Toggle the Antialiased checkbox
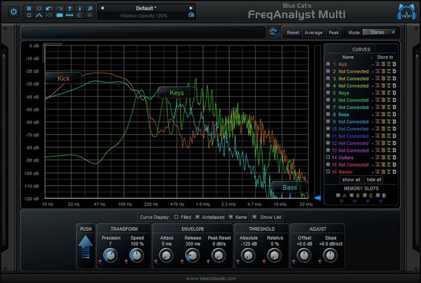Screen dimensions: 421x283 [x=197, y=217]
